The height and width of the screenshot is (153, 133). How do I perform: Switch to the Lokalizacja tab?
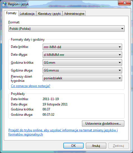click(x=27, y=14)
